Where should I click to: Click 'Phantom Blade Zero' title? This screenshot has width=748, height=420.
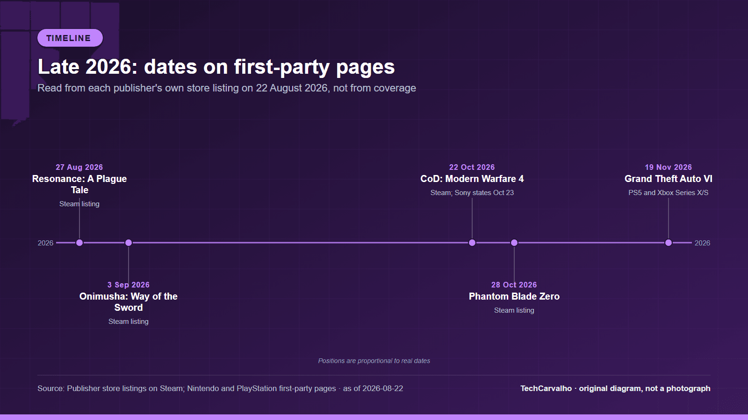[514, 296]
